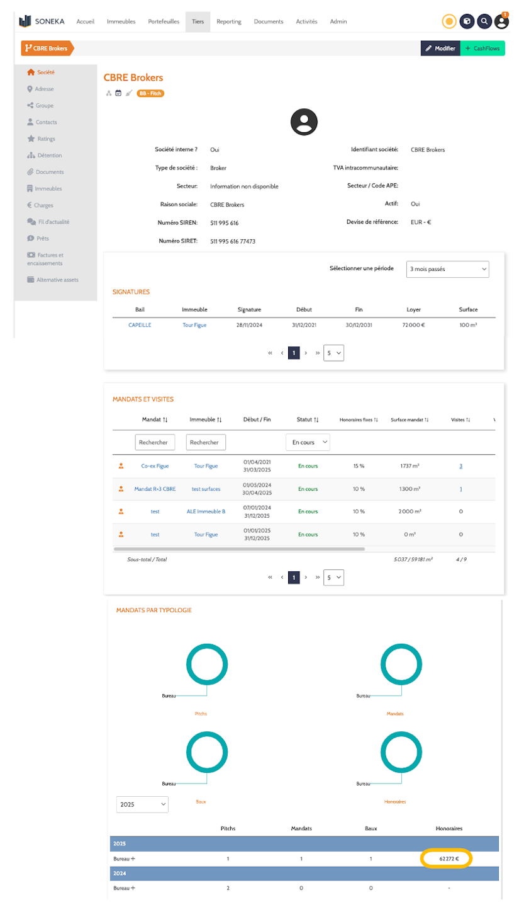524x907 pixels.
Task: Open Détention in the sidebar
Action: 44,155
